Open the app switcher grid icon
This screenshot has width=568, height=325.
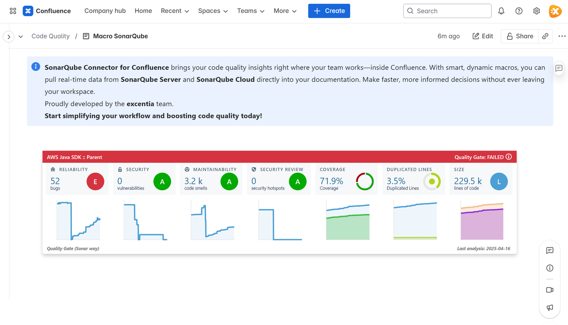(13, 11)
